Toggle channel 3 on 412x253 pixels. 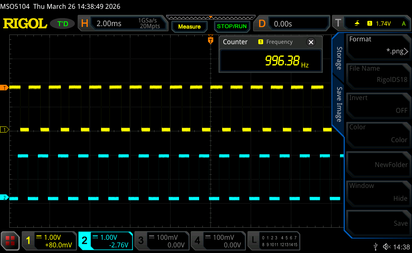click(161, 241)
